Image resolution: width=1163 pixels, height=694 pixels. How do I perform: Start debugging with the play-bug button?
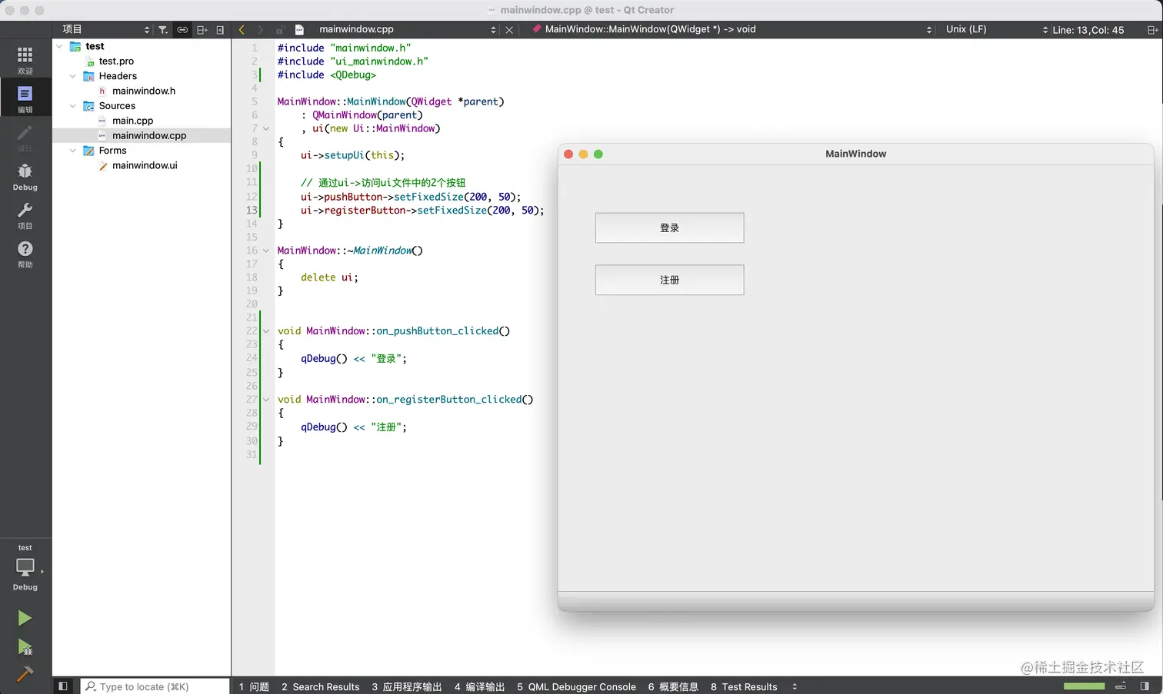click(x=25, y=647)
